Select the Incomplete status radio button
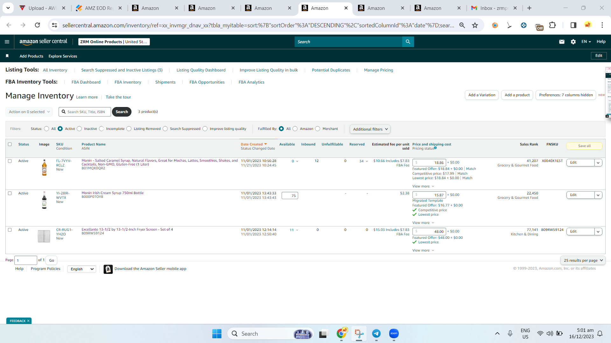The height and width of the screenshot is (343, 611). [x=101, y=129]
